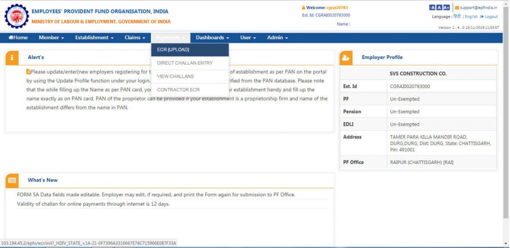Select CONTRACTOR ECR menu item
This screenshot has height=248, width=510.
(x=190, y=89)
